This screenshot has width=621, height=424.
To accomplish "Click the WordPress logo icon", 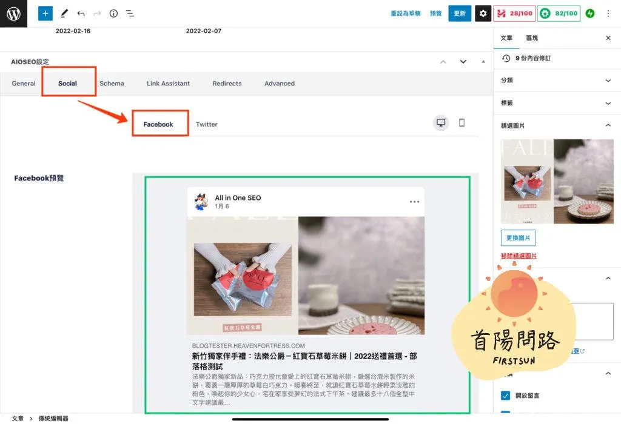I will (x=13, y=13).
